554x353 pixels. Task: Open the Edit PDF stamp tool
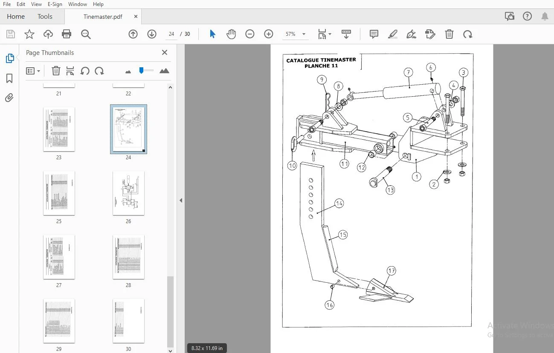(x=430, y=34)
